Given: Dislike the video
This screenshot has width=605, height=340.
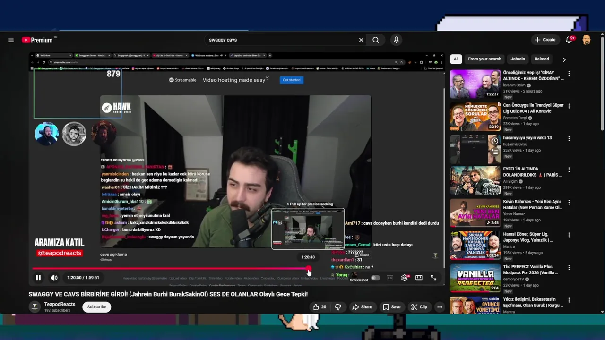Looking at the screenshot, I should (338, 307).
